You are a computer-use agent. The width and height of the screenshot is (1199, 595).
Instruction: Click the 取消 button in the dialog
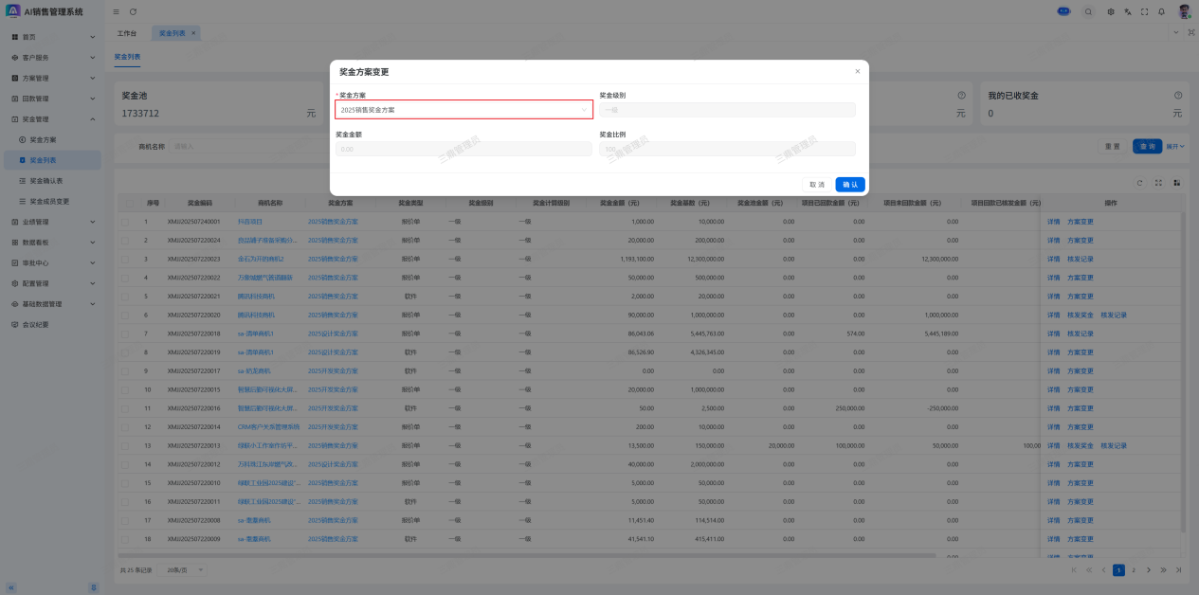(817, 185)
